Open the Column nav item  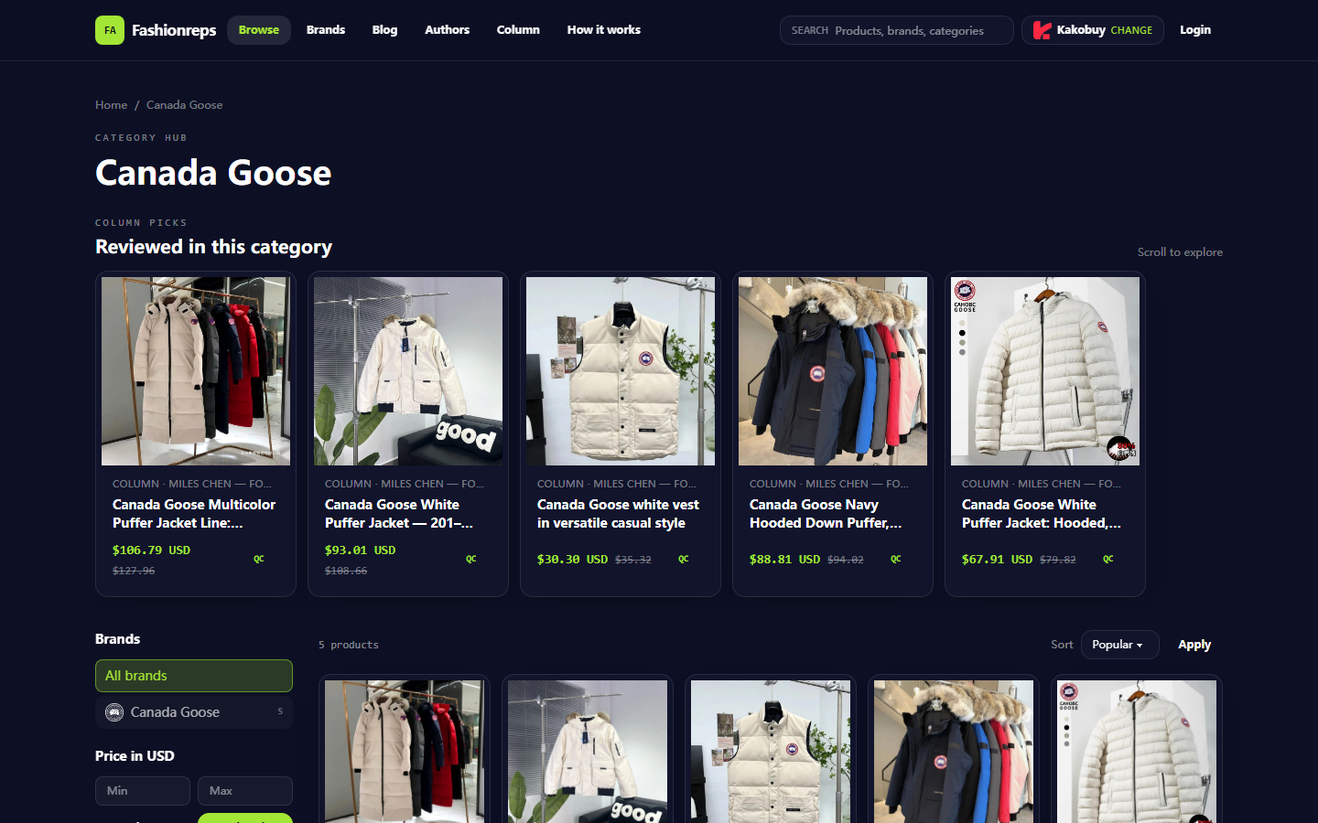518,30
